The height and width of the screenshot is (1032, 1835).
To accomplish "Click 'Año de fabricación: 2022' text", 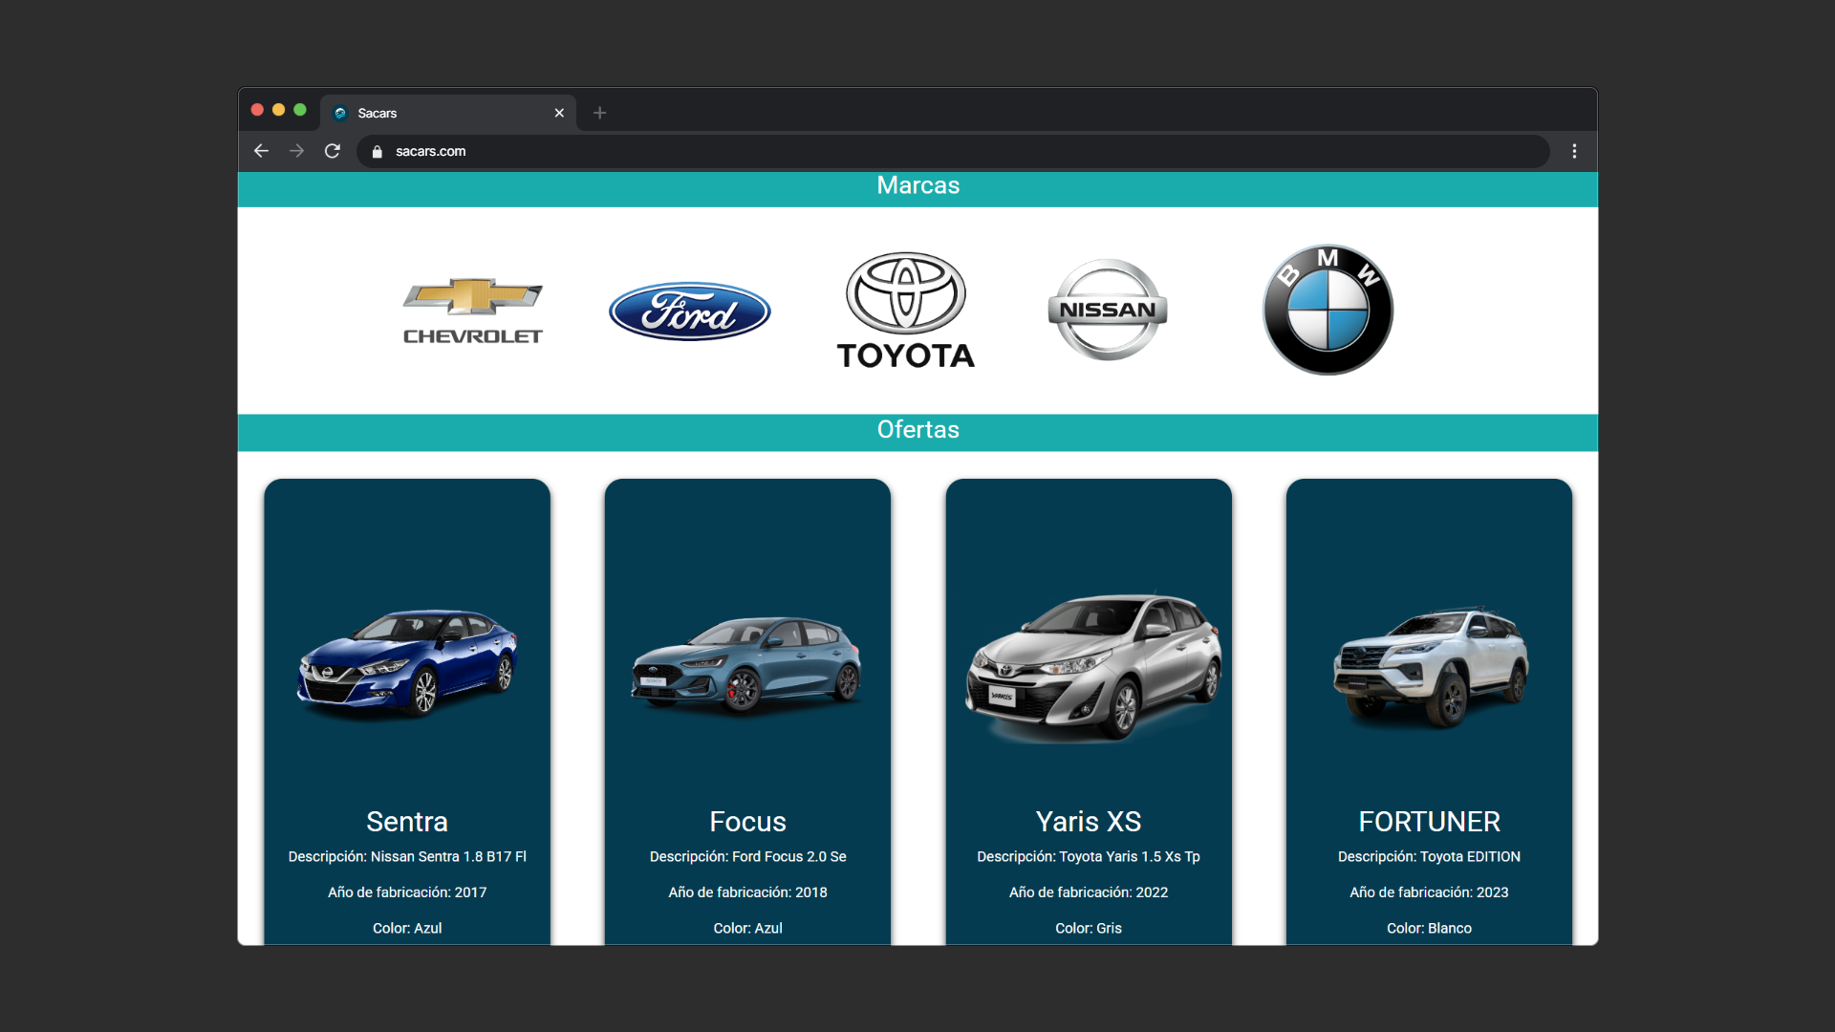I will (1089, 892).
